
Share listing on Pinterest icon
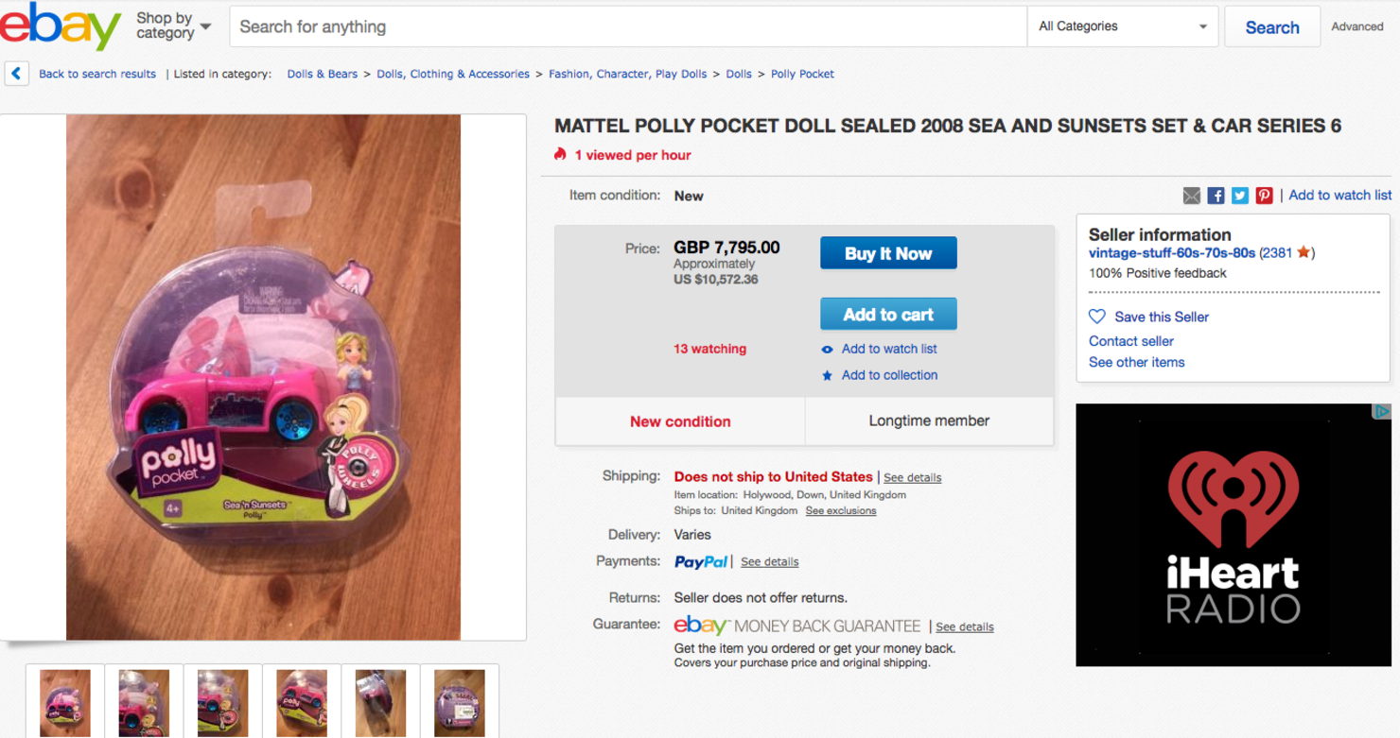pyautogui.click(x=1264, y=196)
